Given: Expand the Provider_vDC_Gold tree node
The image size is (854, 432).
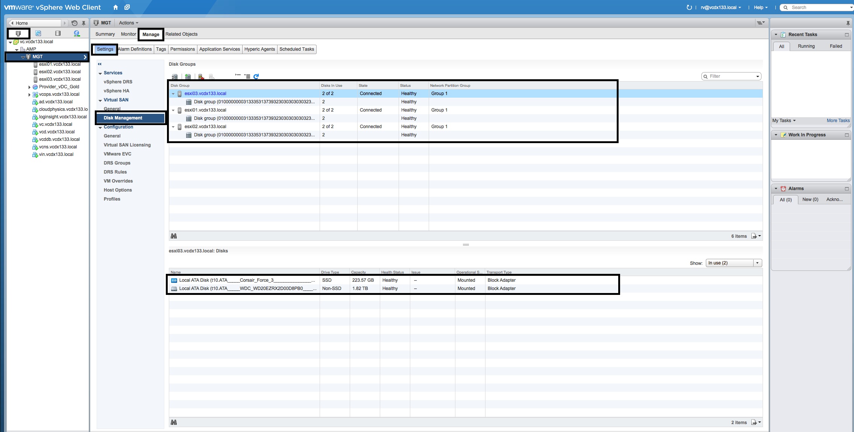Looking at the screenshot, I should pyautogui.click(x=29, y=87).
